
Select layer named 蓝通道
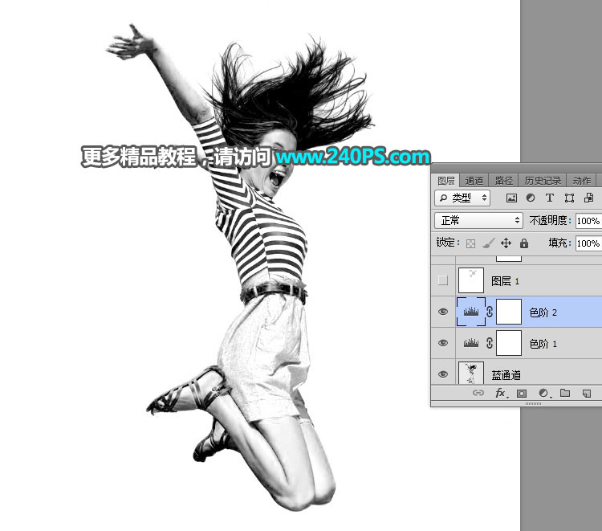coord(506,375)
